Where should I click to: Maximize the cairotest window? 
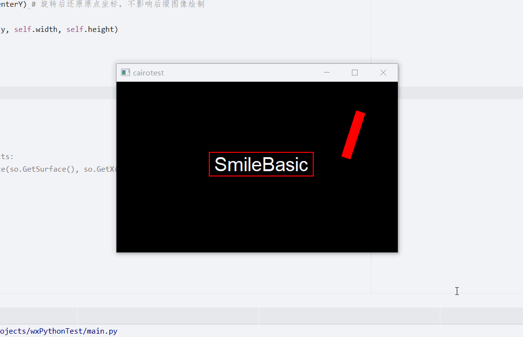click(355, 73)
